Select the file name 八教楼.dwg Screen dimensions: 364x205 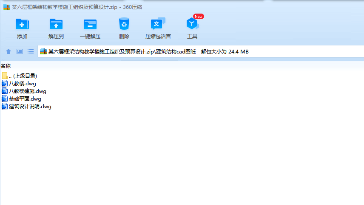point(22,83)
